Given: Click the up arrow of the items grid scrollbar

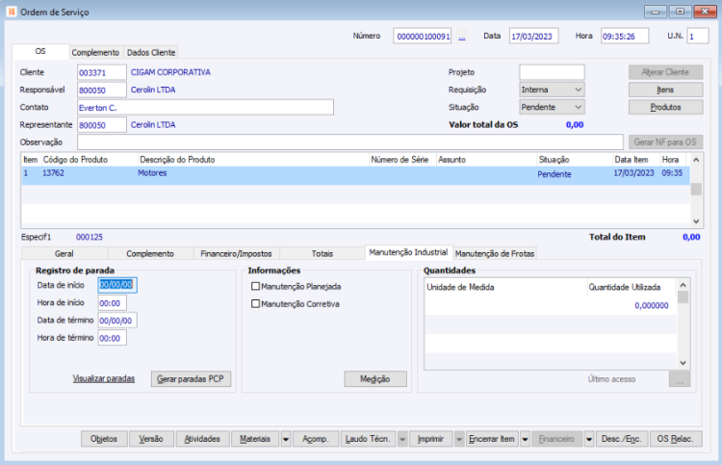Looking at the screenshot, I should click(x=696, y=160).
